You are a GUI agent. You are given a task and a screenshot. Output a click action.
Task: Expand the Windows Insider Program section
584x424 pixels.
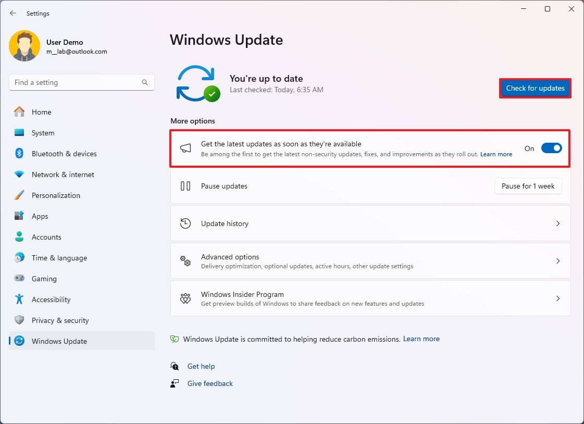click(557, 298)
